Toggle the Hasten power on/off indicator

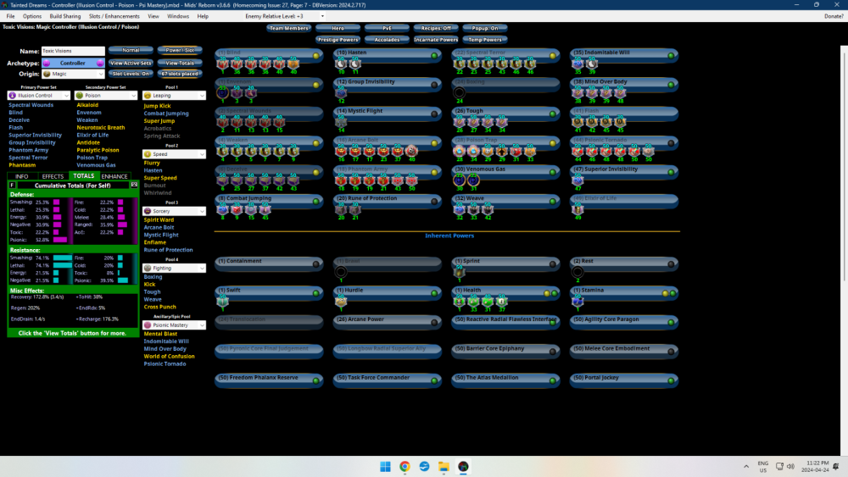pyautogui.click(x=434, y=56)
